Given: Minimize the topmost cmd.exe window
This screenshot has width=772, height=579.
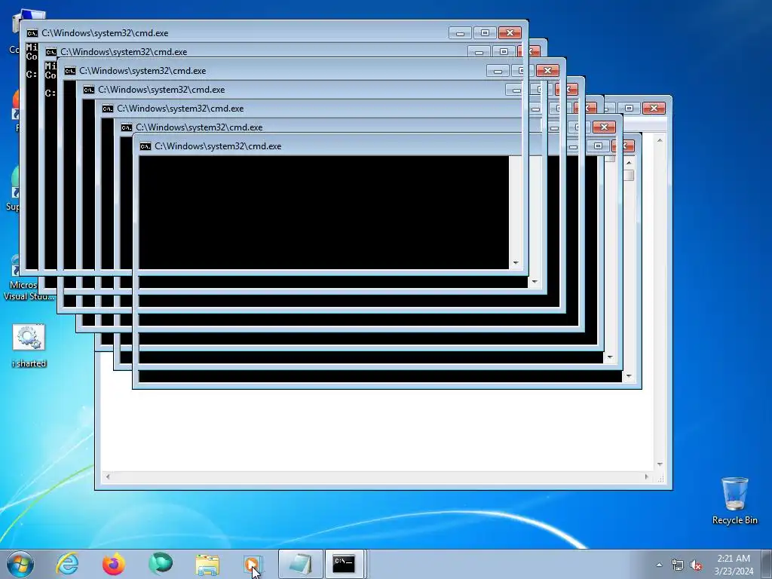Looking at the screenshot, I should (460, 33).
